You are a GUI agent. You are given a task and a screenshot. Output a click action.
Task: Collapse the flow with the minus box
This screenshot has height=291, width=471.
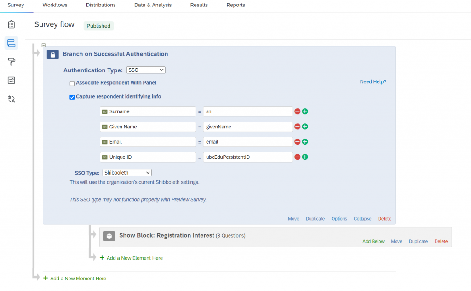click(44, 45)
